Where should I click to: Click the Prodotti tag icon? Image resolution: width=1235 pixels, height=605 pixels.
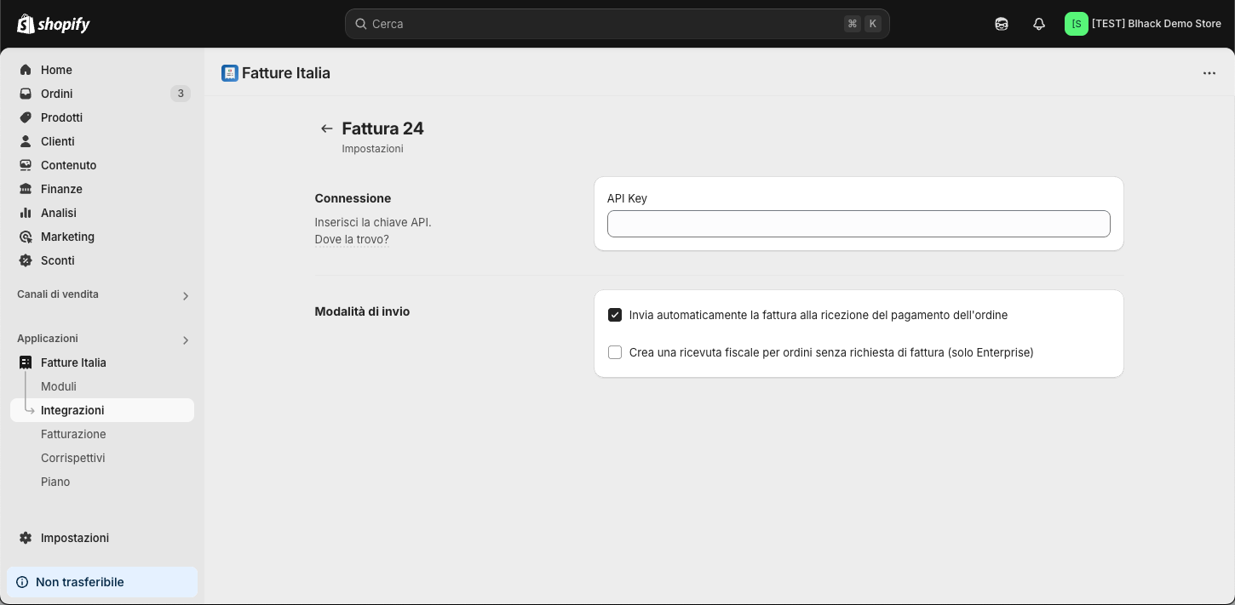pyautogui.click(x=26, y=117)
